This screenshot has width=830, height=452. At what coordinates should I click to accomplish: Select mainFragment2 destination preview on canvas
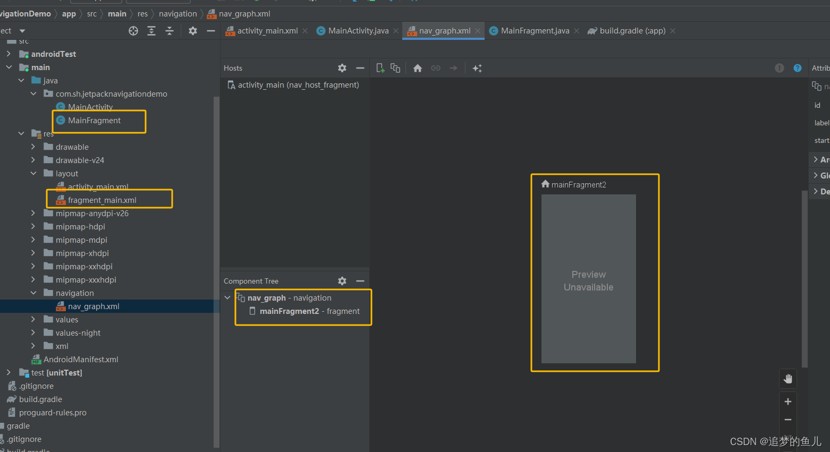coord(589,279)
